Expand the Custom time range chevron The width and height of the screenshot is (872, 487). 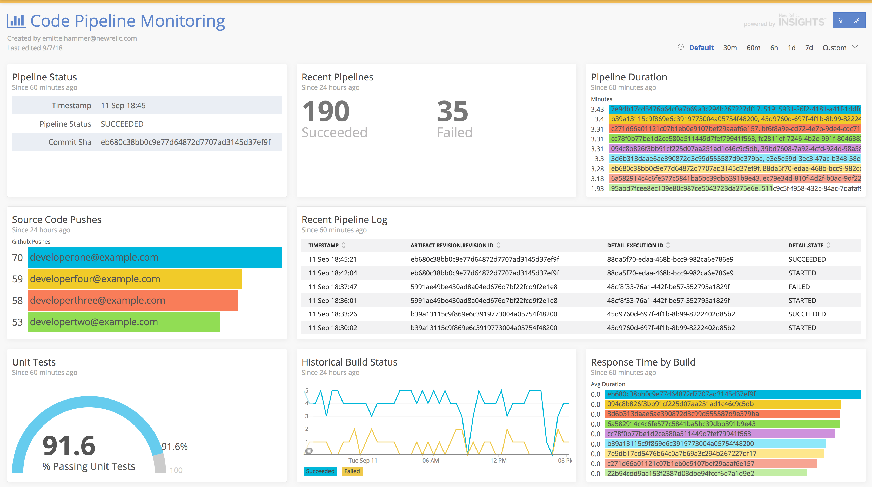[x=855, y=47]
